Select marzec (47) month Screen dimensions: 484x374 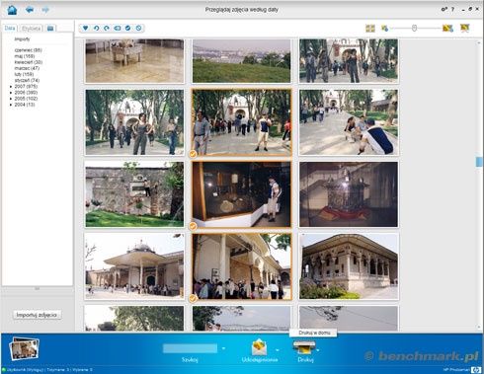point(27,68)
